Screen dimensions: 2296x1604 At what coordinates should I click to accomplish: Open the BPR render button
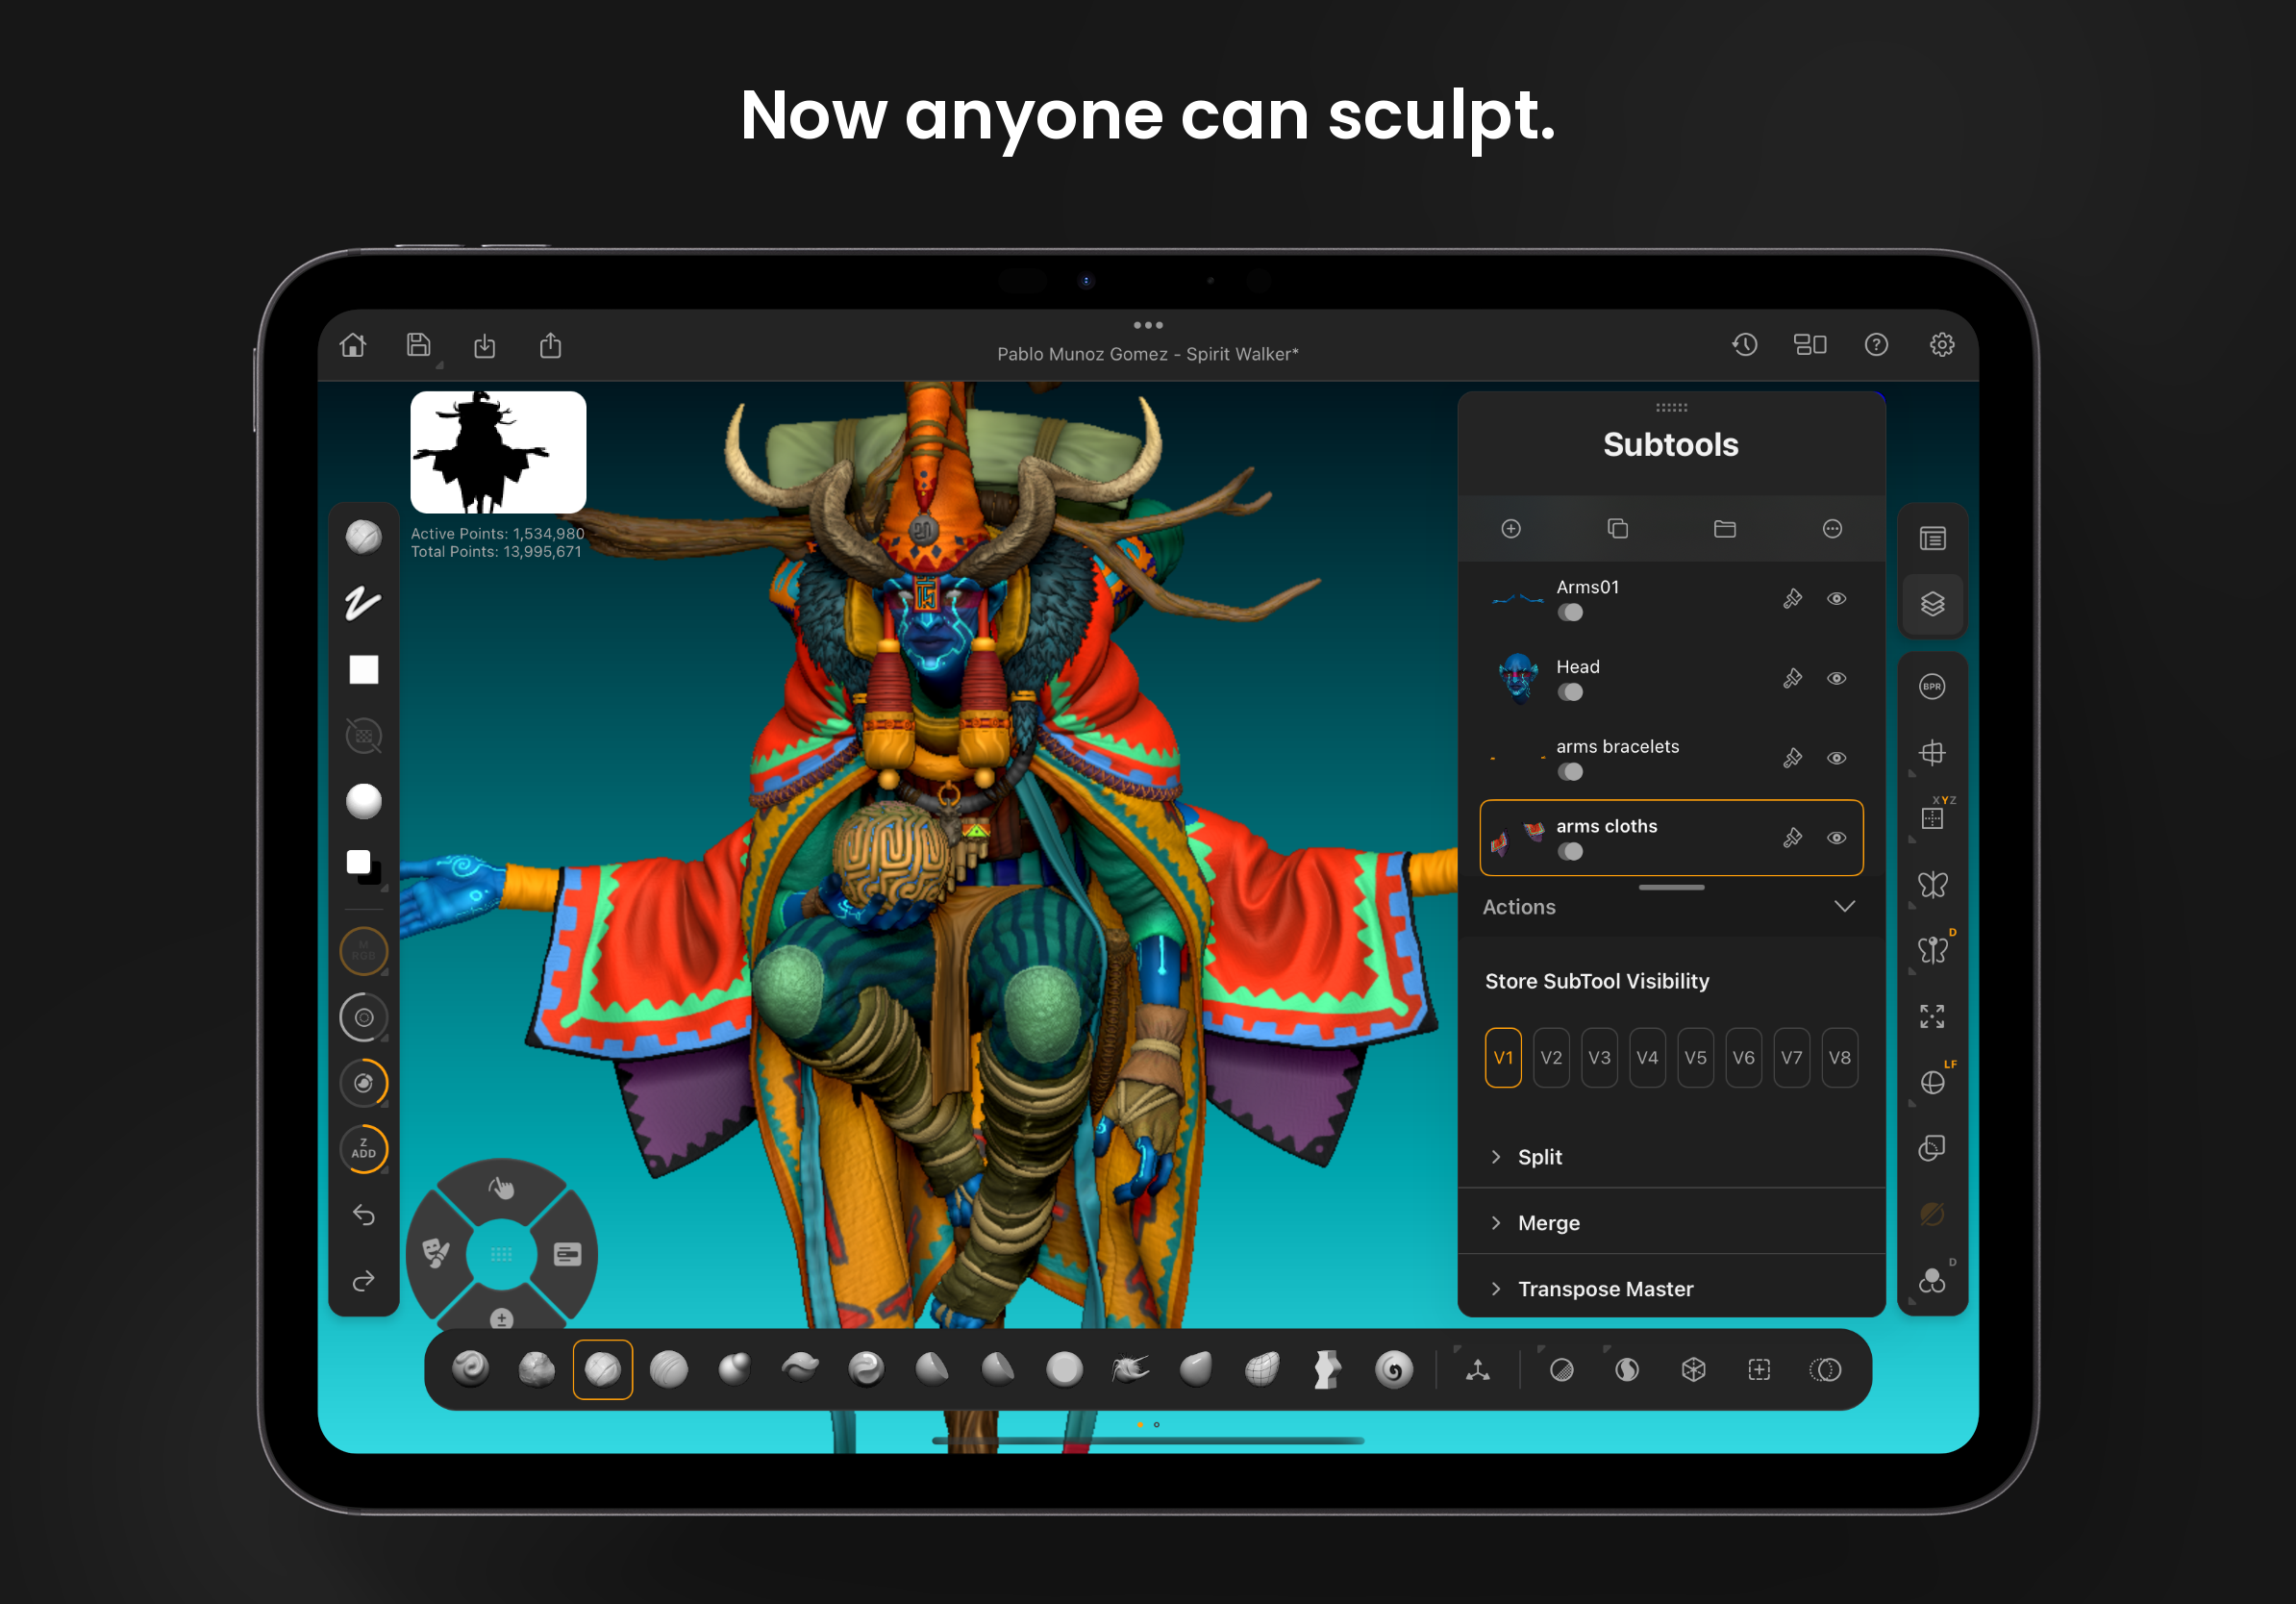pyautogui.click(x=1932, y=687)
